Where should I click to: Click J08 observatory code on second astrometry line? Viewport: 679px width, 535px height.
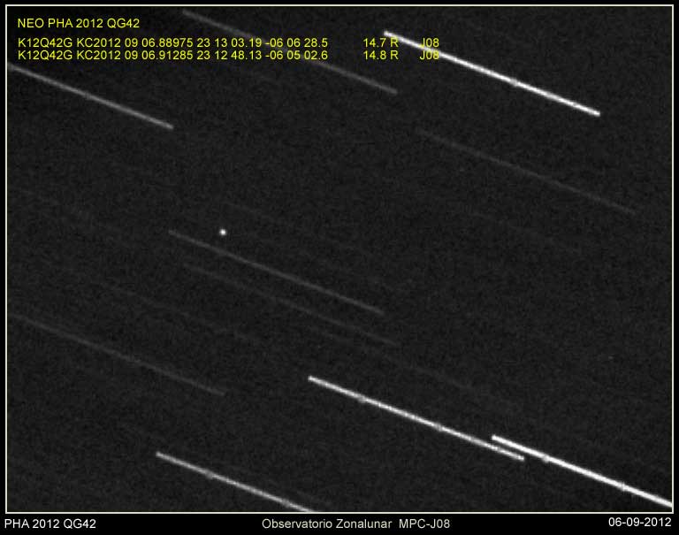tap(430, 54)
